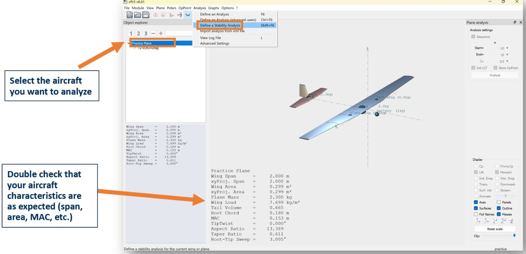Click the level 1 button in Object explorer
The image size is (526, 254).
[131, 33]
